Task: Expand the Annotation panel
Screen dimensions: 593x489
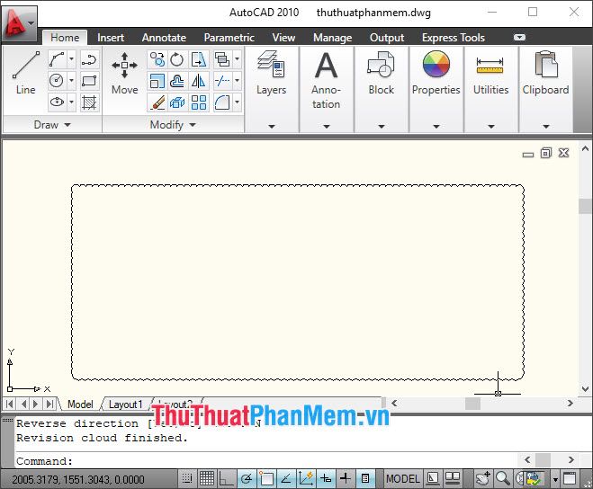Action: coord(327,127)
